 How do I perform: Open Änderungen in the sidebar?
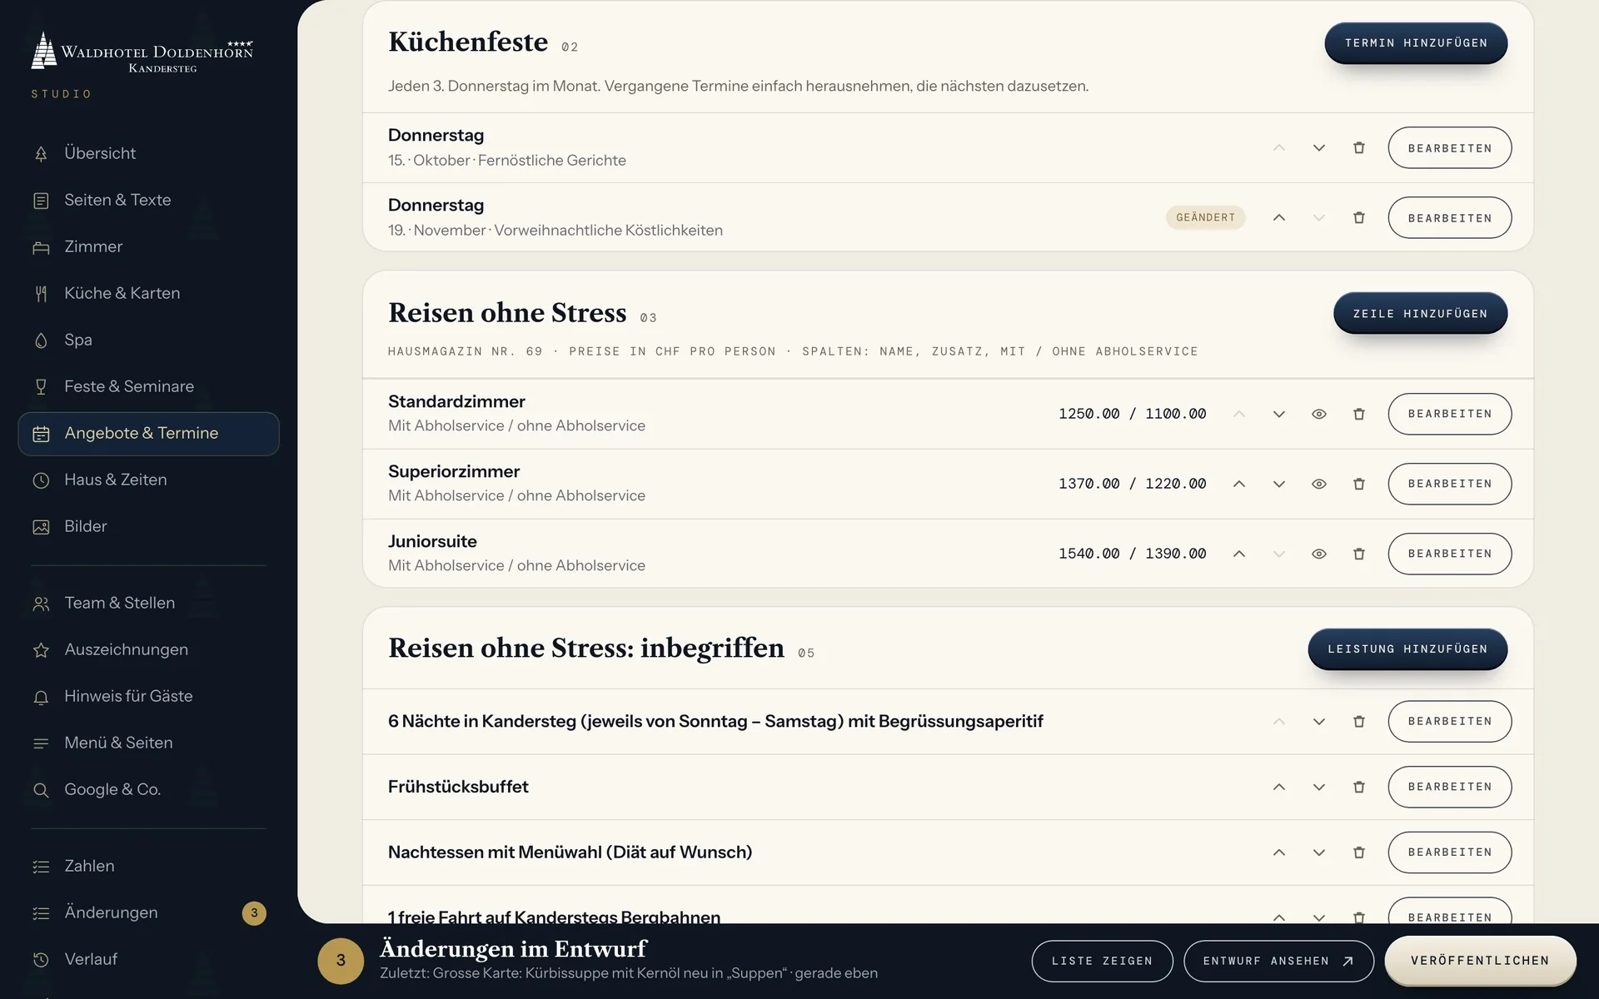148,912
